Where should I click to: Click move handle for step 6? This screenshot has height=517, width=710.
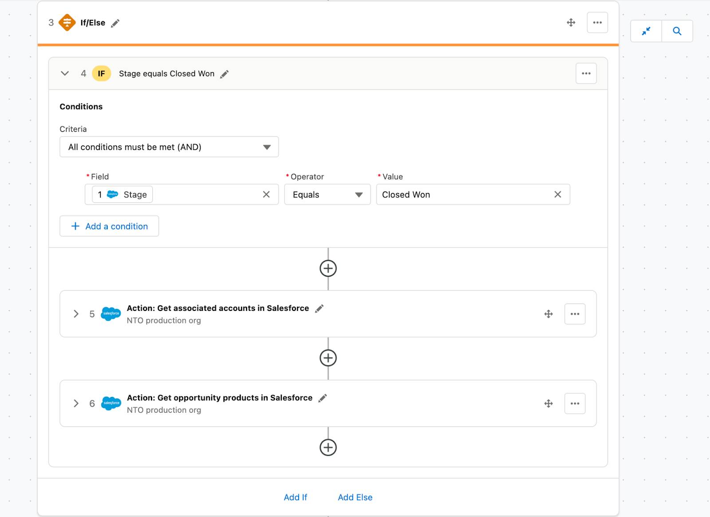tap(548, 403)
